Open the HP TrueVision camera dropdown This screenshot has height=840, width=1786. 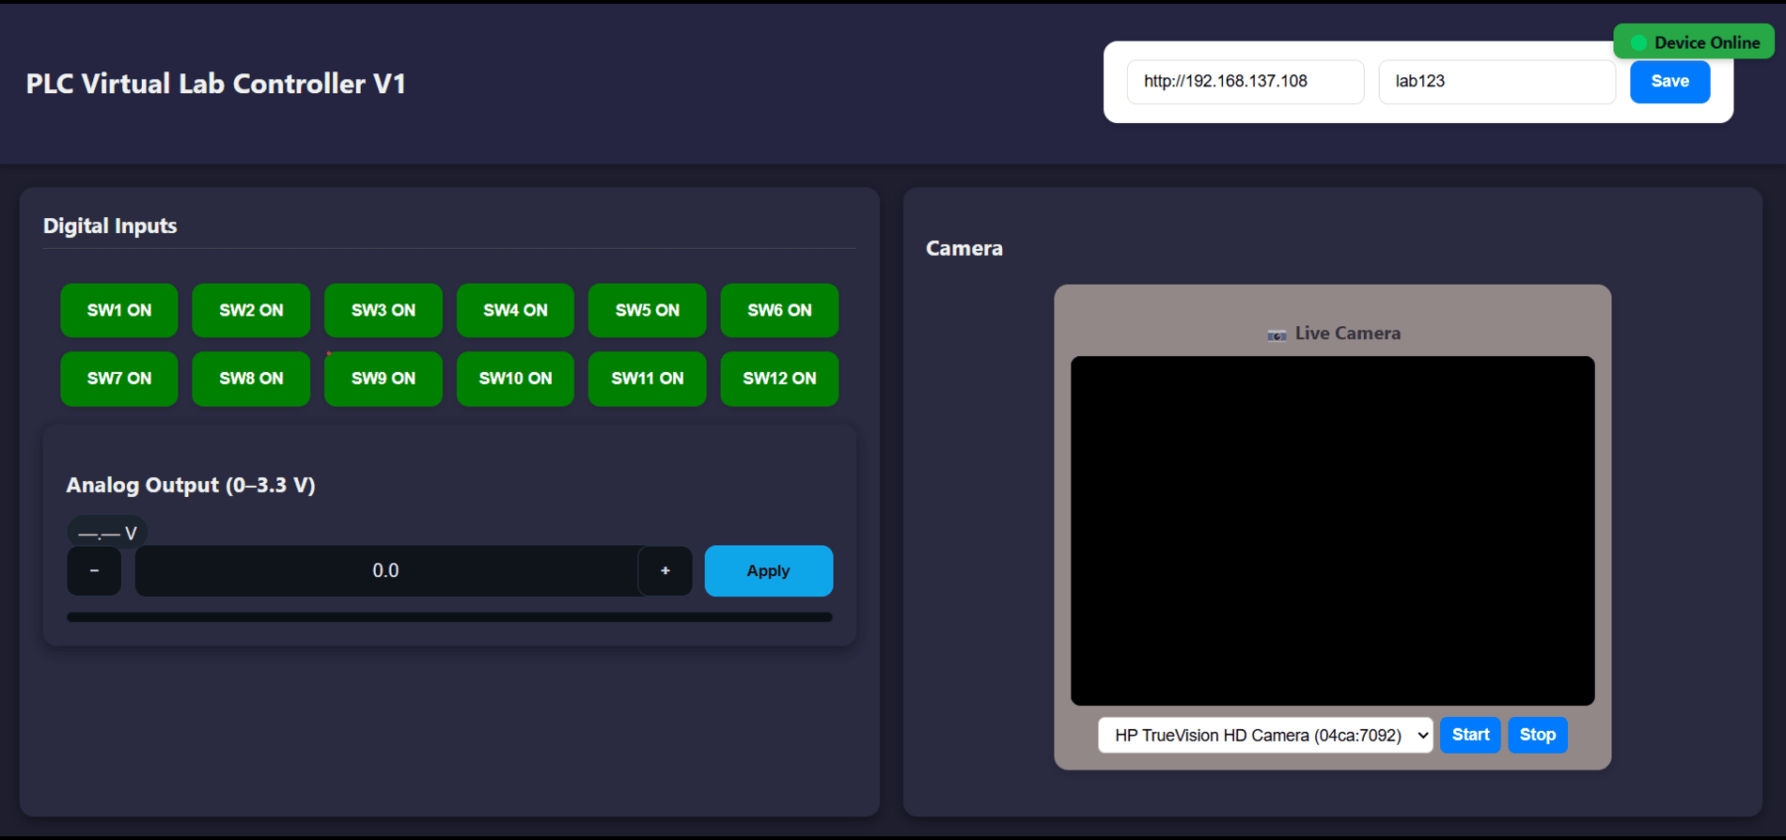pyautogui.click(x=1265, y=735)
